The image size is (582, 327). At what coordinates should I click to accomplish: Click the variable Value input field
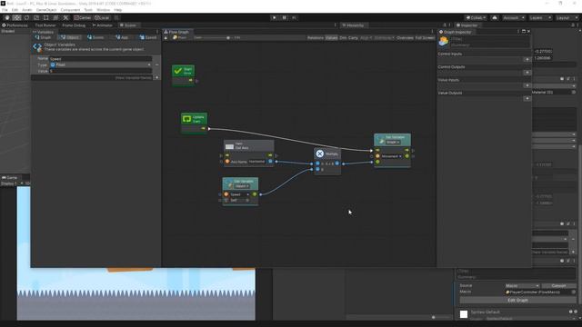click(x=101, y=71)
